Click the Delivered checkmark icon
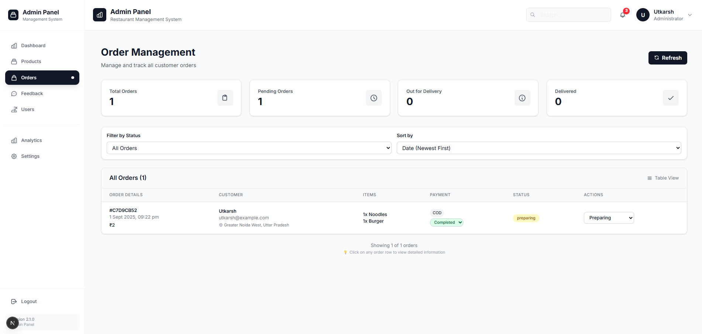 click(670, 98)
